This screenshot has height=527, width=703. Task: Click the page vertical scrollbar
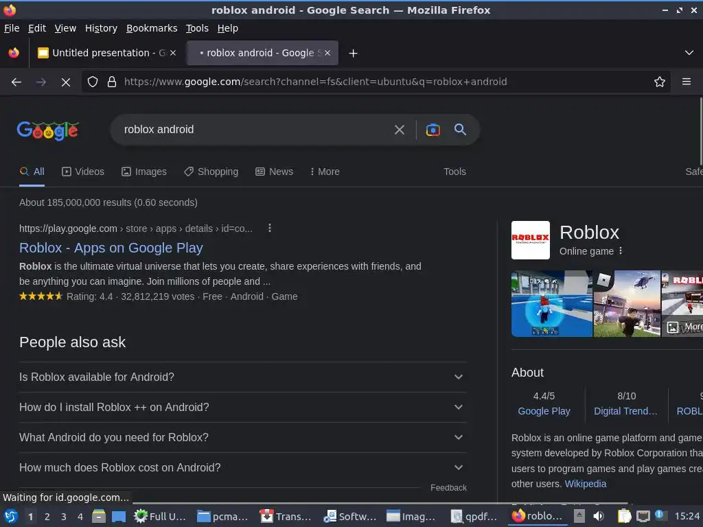click(701, 131)
